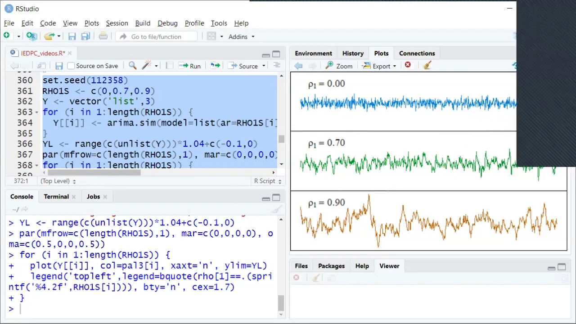Open the R Script file type dropdown

click(x=268, y=181)
